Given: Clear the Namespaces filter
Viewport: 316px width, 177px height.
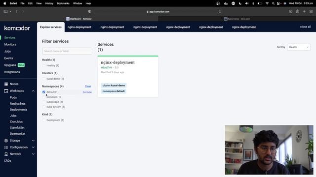Looking at the screenshot, I should pos(88,87).
